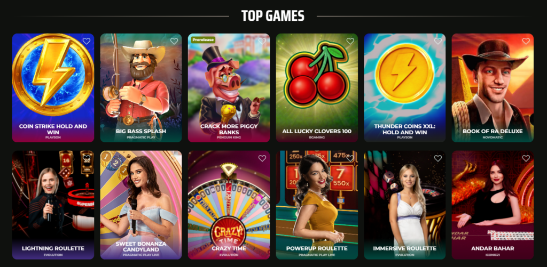Click heart icon on Big Bass Splash
The height and width of the screenshot is (267, 547).
tap(174, 41)
